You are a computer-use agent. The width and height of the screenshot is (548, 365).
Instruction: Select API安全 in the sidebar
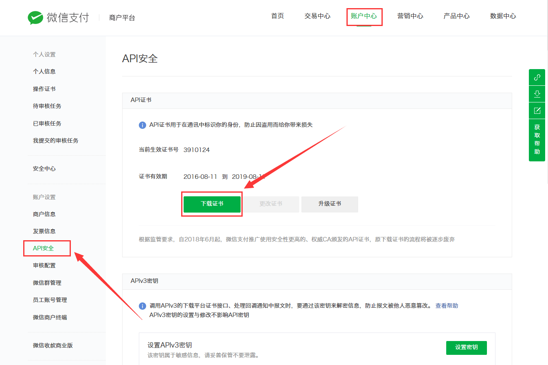coord(43,248)
